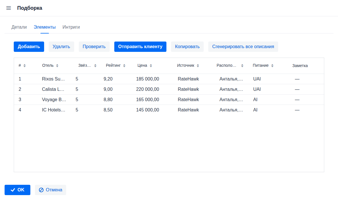Switch to the Детали tab
This screenshot has height=210, width=338.
[x=19, y=27]
